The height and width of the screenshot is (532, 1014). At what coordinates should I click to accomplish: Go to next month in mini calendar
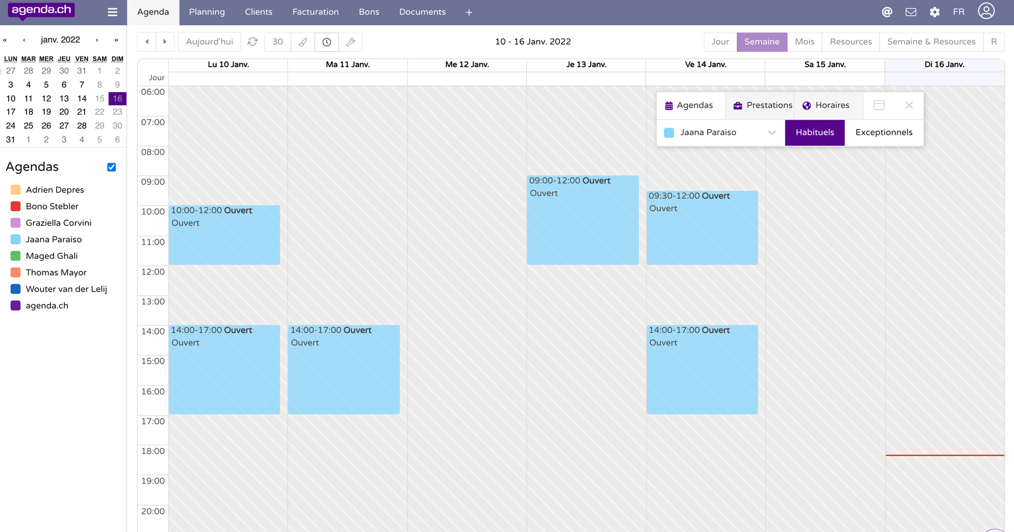click(97, 40)
